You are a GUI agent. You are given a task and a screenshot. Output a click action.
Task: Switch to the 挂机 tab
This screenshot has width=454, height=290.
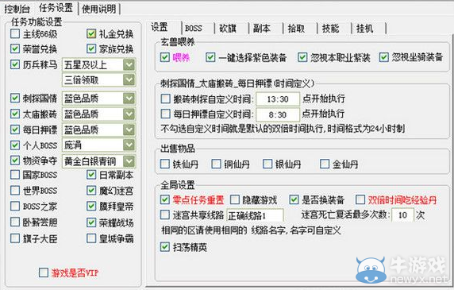coord(364,28)
